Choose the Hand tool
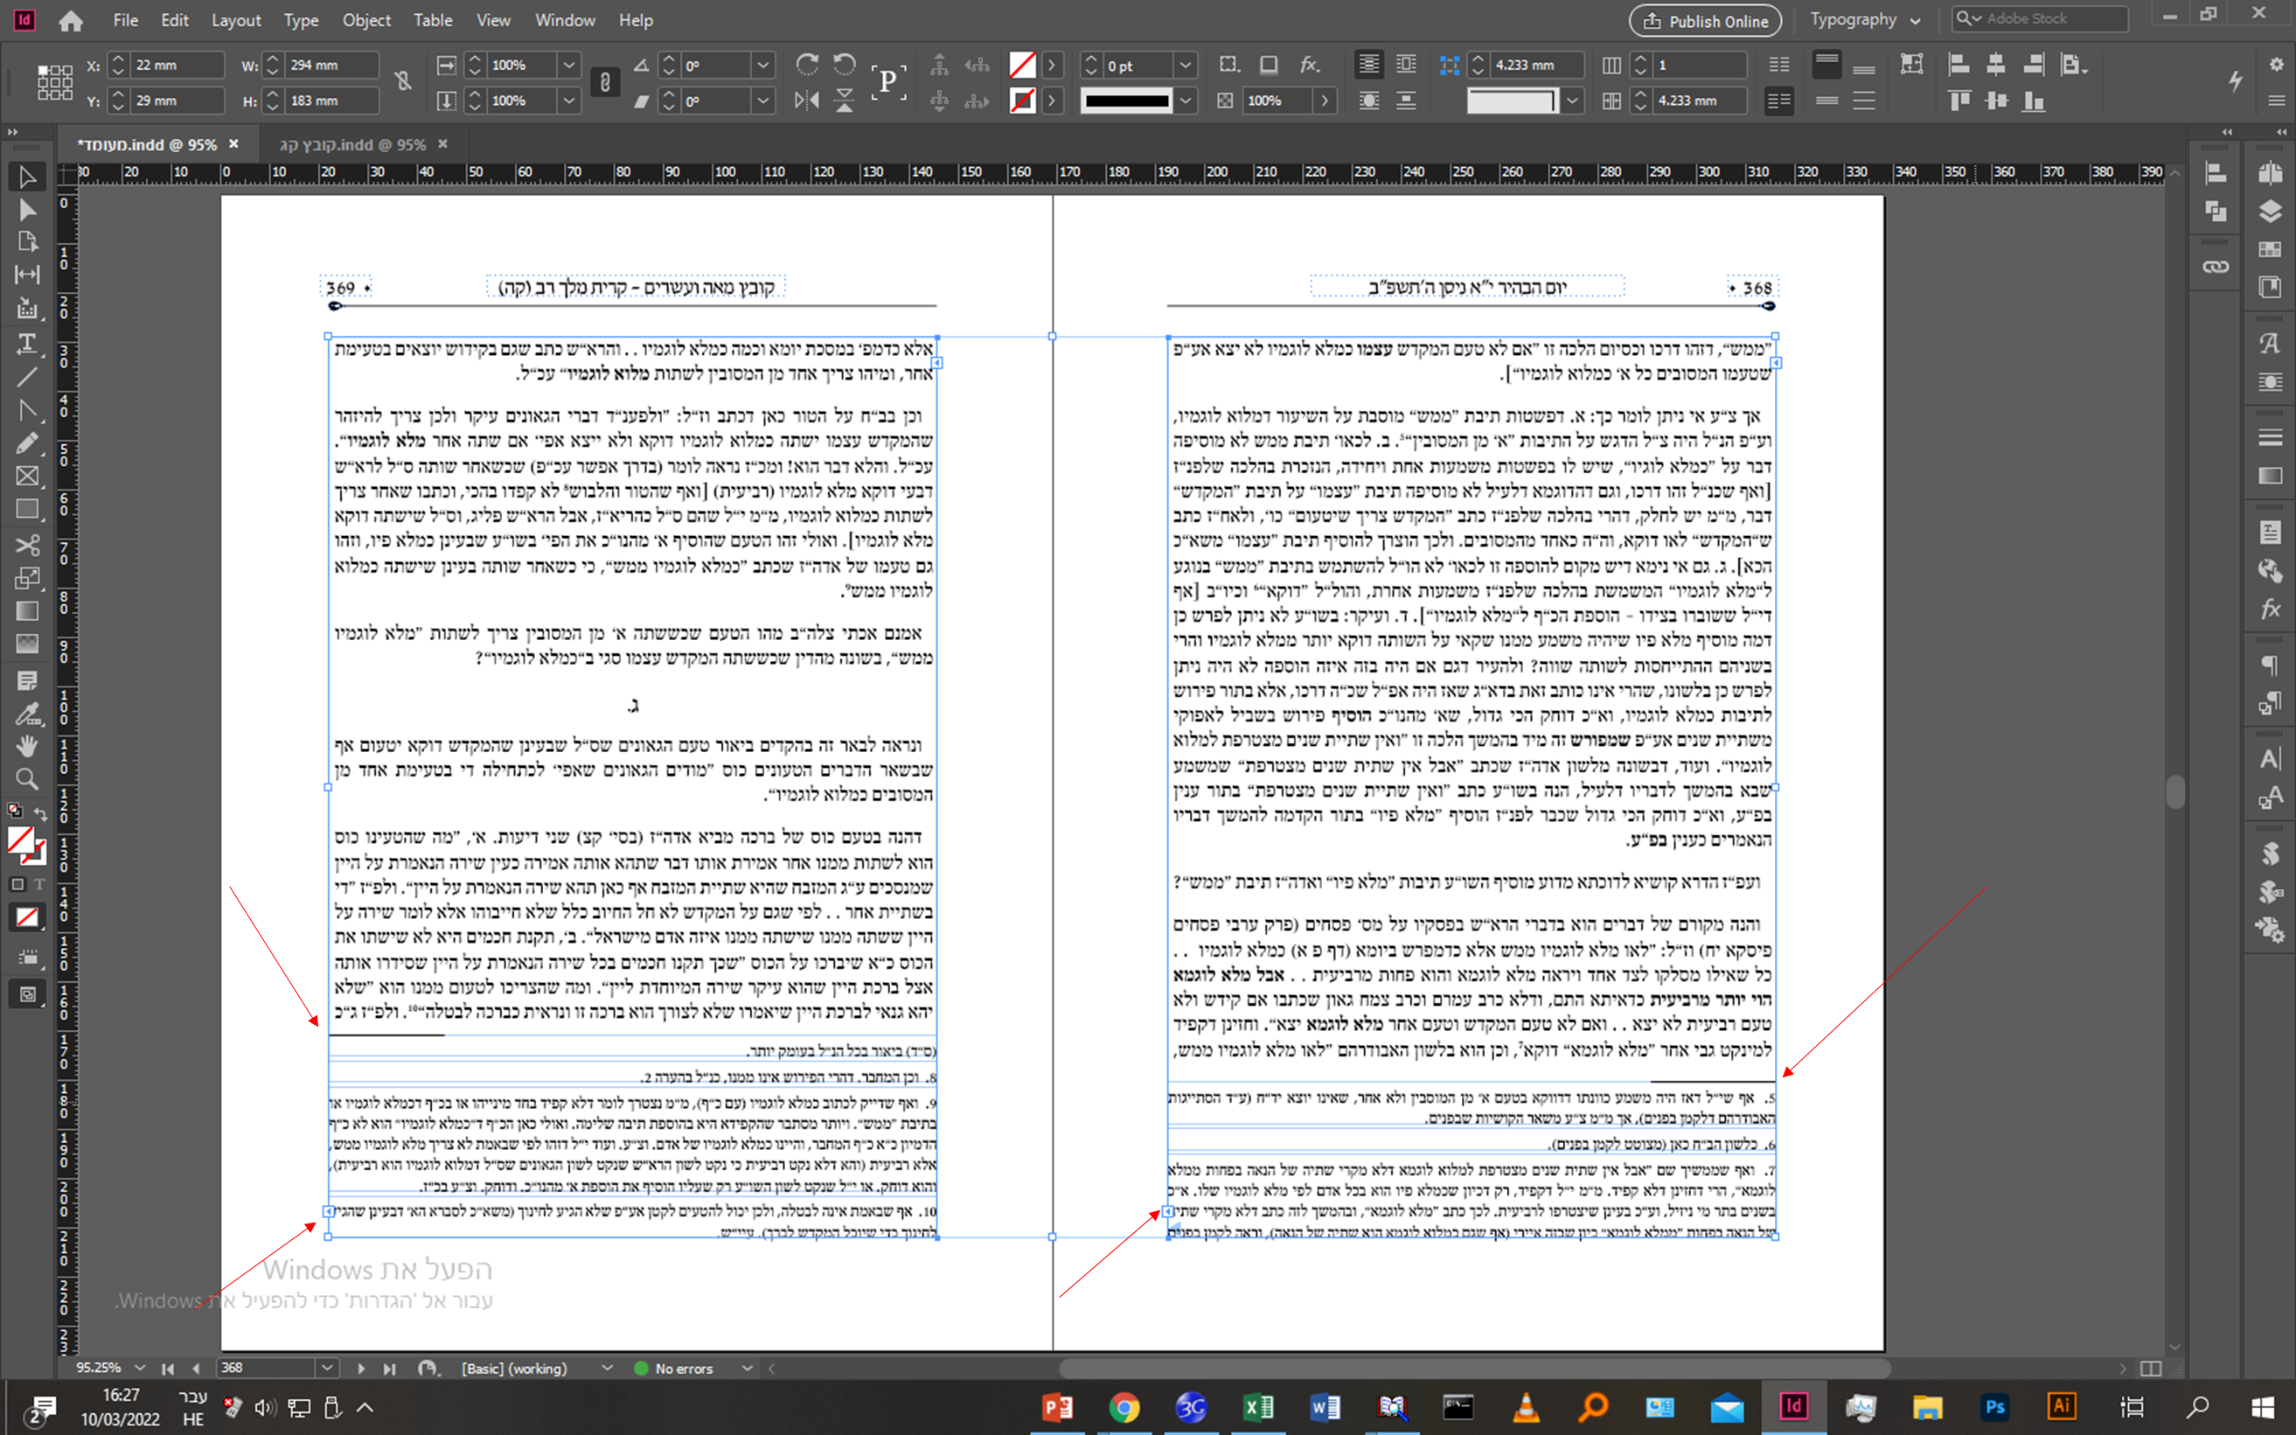2296x1435 pixels. click(x=26, y=745)
